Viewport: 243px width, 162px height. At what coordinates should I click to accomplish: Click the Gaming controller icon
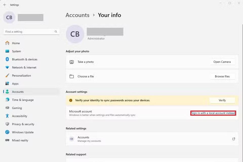click(x=7, y=108)
